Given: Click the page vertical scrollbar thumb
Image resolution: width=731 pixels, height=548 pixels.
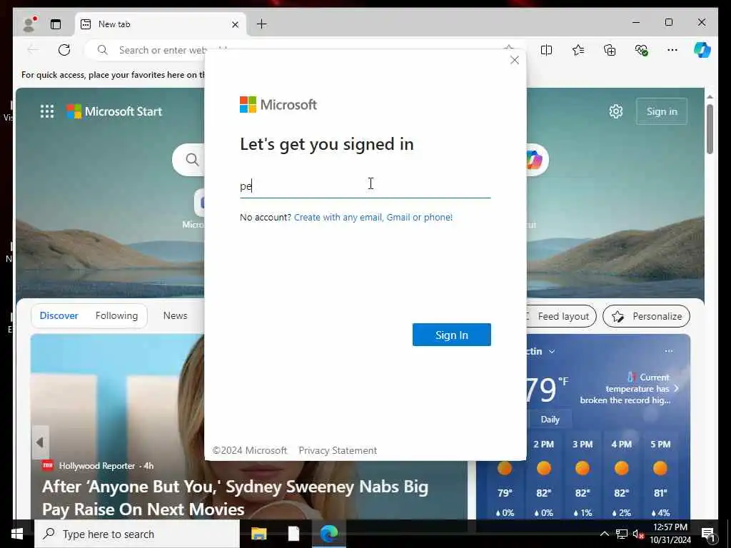Looking at the screenshot, I should 710,128.
